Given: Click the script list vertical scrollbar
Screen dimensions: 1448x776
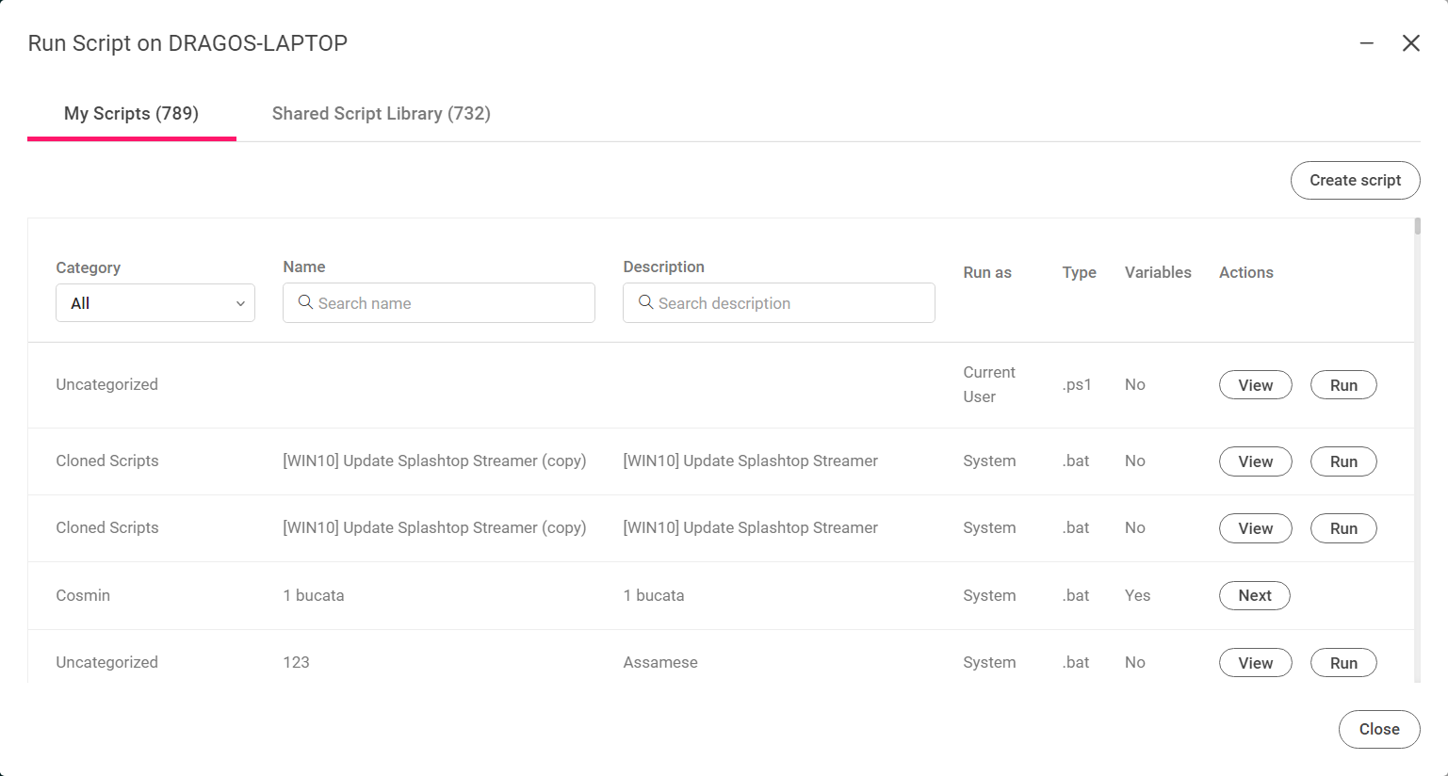Looking at the screenshot, I should (x=1417, y=226).
